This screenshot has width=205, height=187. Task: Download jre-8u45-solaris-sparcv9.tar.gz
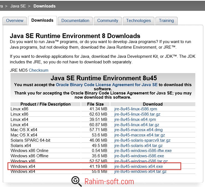coord(142,140)
